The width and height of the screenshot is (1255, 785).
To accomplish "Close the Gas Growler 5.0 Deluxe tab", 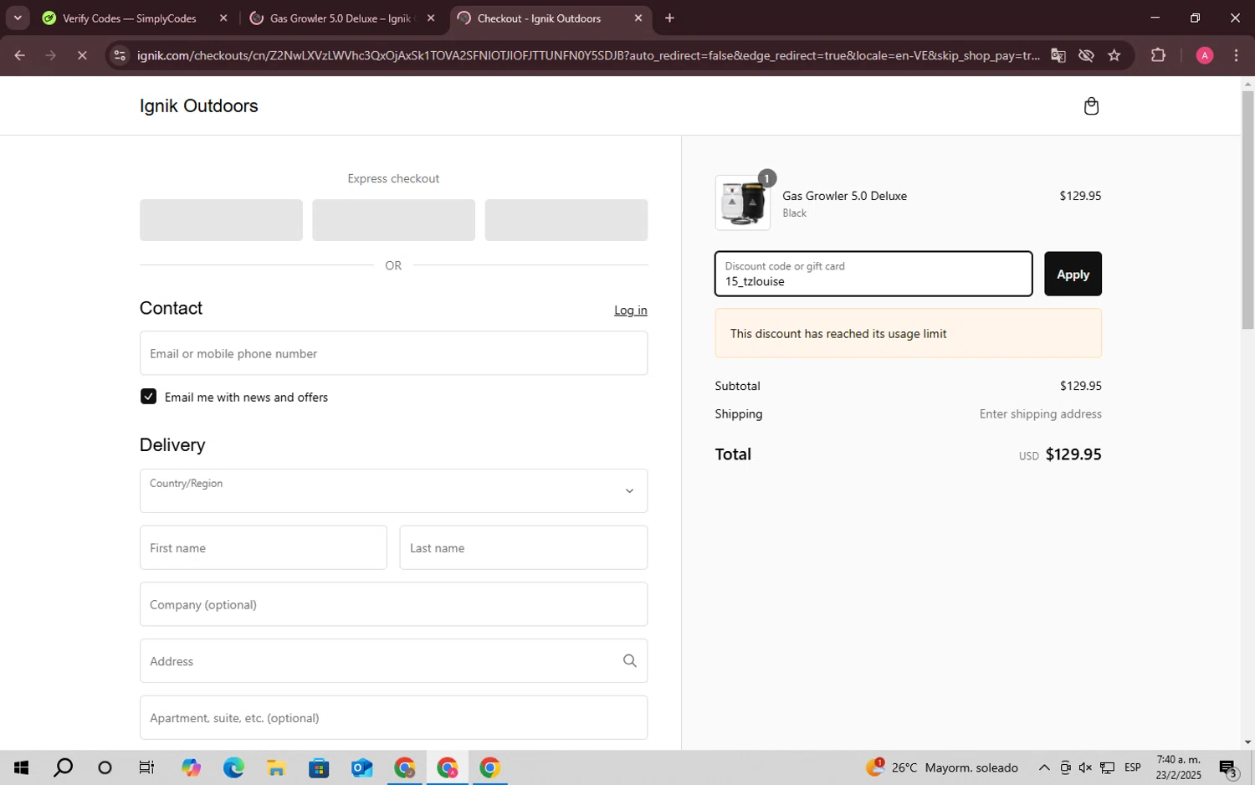I will [431, 18].
